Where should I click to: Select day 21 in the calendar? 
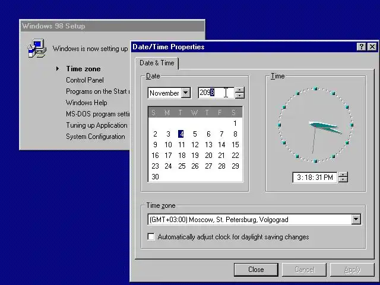point(221,156)
